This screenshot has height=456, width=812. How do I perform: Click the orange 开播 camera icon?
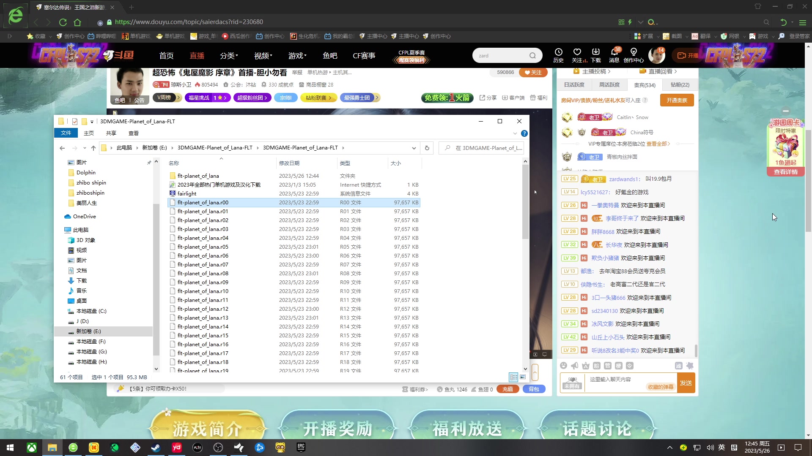(x=681, y=55)
